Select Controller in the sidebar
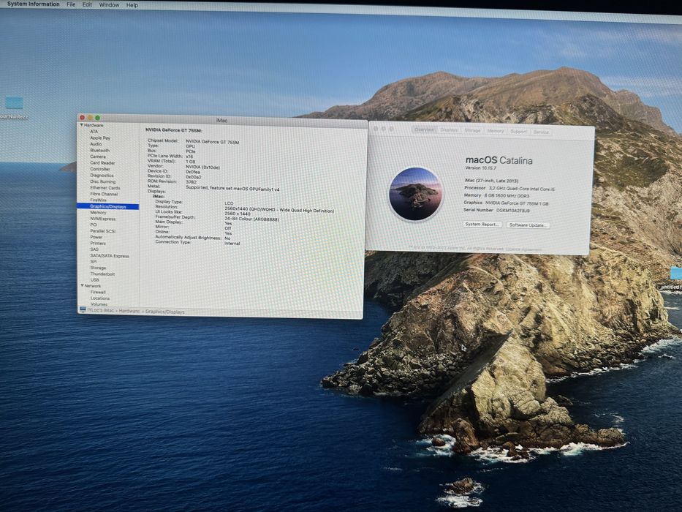Image resolution: width=682 pixels, height=512 pixels. (100, 169)
